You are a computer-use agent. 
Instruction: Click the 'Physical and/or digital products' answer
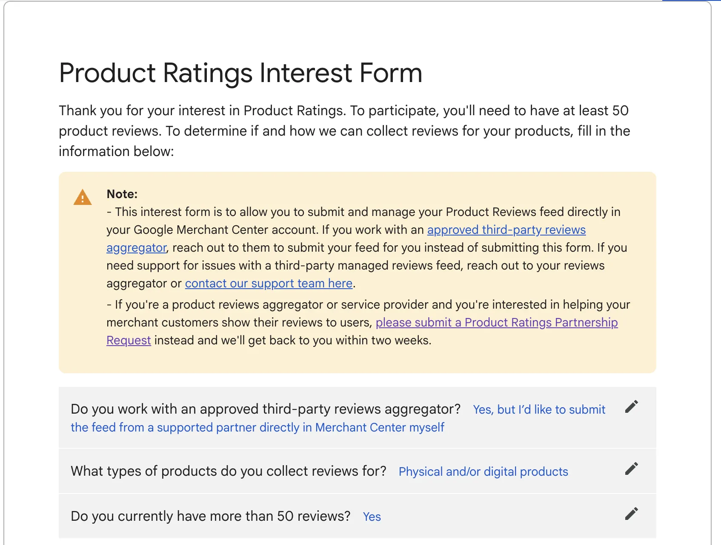click(x=483, y=471)
